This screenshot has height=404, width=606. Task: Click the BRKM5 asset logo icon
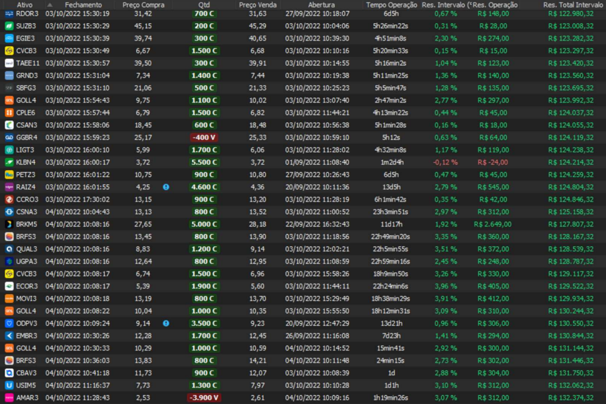(9, 224)
